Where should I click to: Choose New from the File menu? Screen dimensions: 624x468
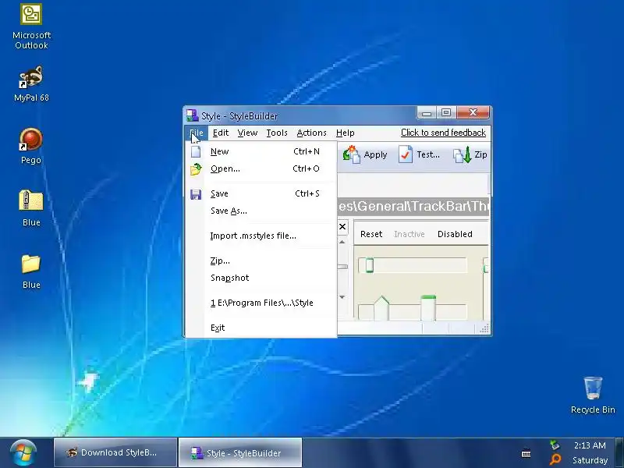pos(261,151)
